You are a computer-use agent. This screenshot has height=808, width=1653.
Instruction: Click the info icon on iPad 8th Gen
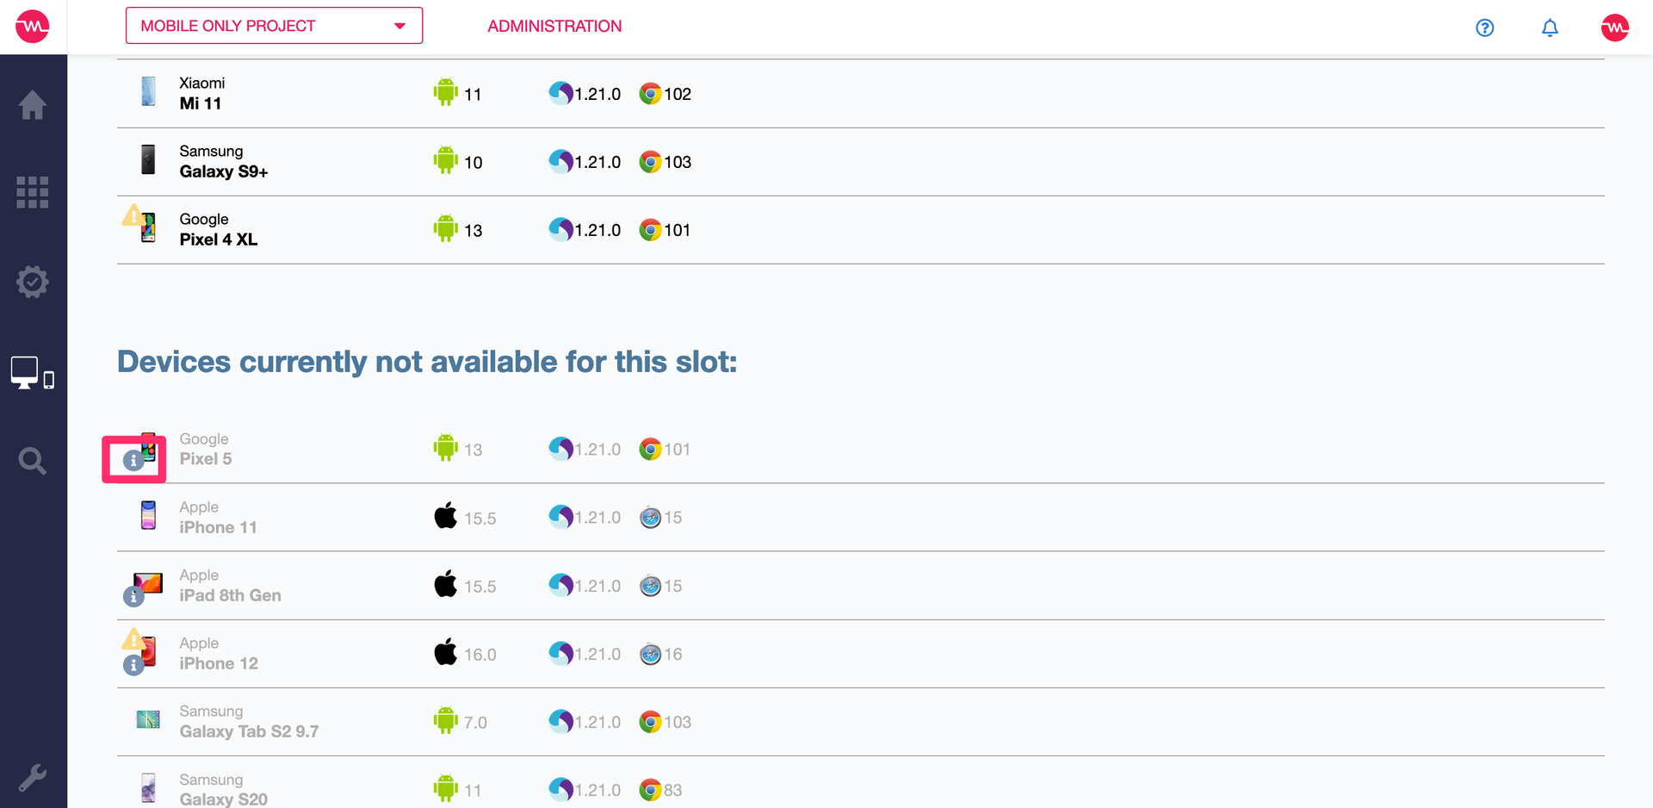coord(133,596)
